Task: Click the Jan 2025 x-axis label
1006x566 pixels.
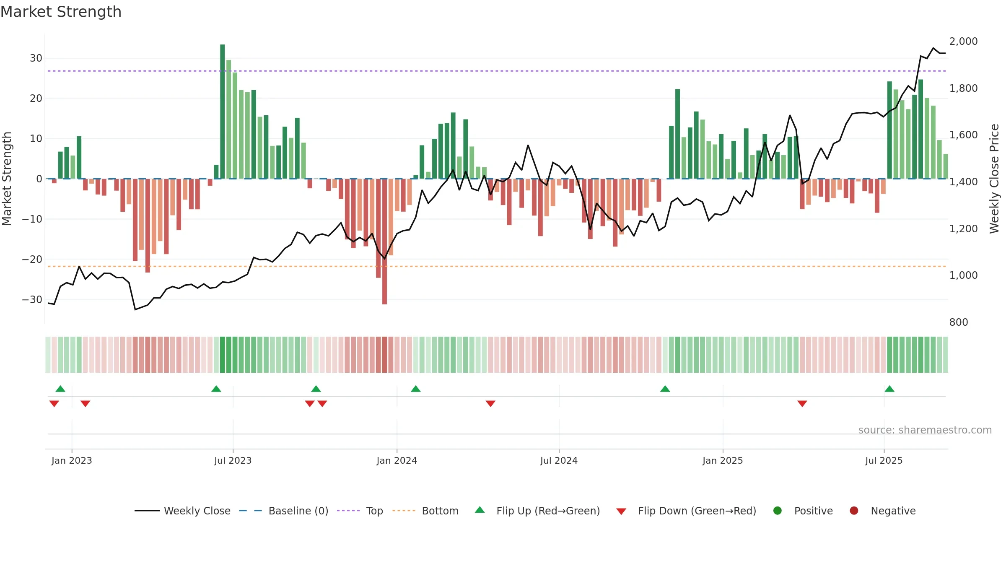Action: (723, 460)
